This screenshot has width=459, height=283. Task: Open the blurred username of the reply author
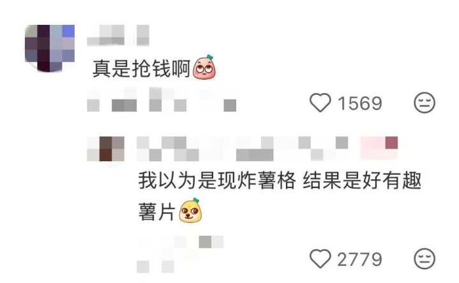(243, 149)
